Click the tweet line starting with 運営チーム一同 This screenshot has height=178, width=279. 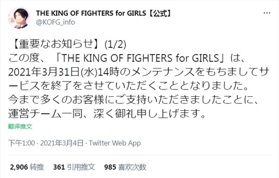point(107,114)
